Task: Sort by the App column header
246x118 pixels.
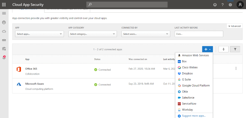Action: [27, 59]
